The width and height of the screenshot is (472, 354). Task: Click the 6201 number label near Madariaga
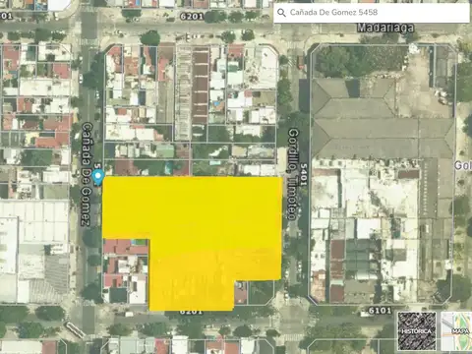tap(192, 16)
